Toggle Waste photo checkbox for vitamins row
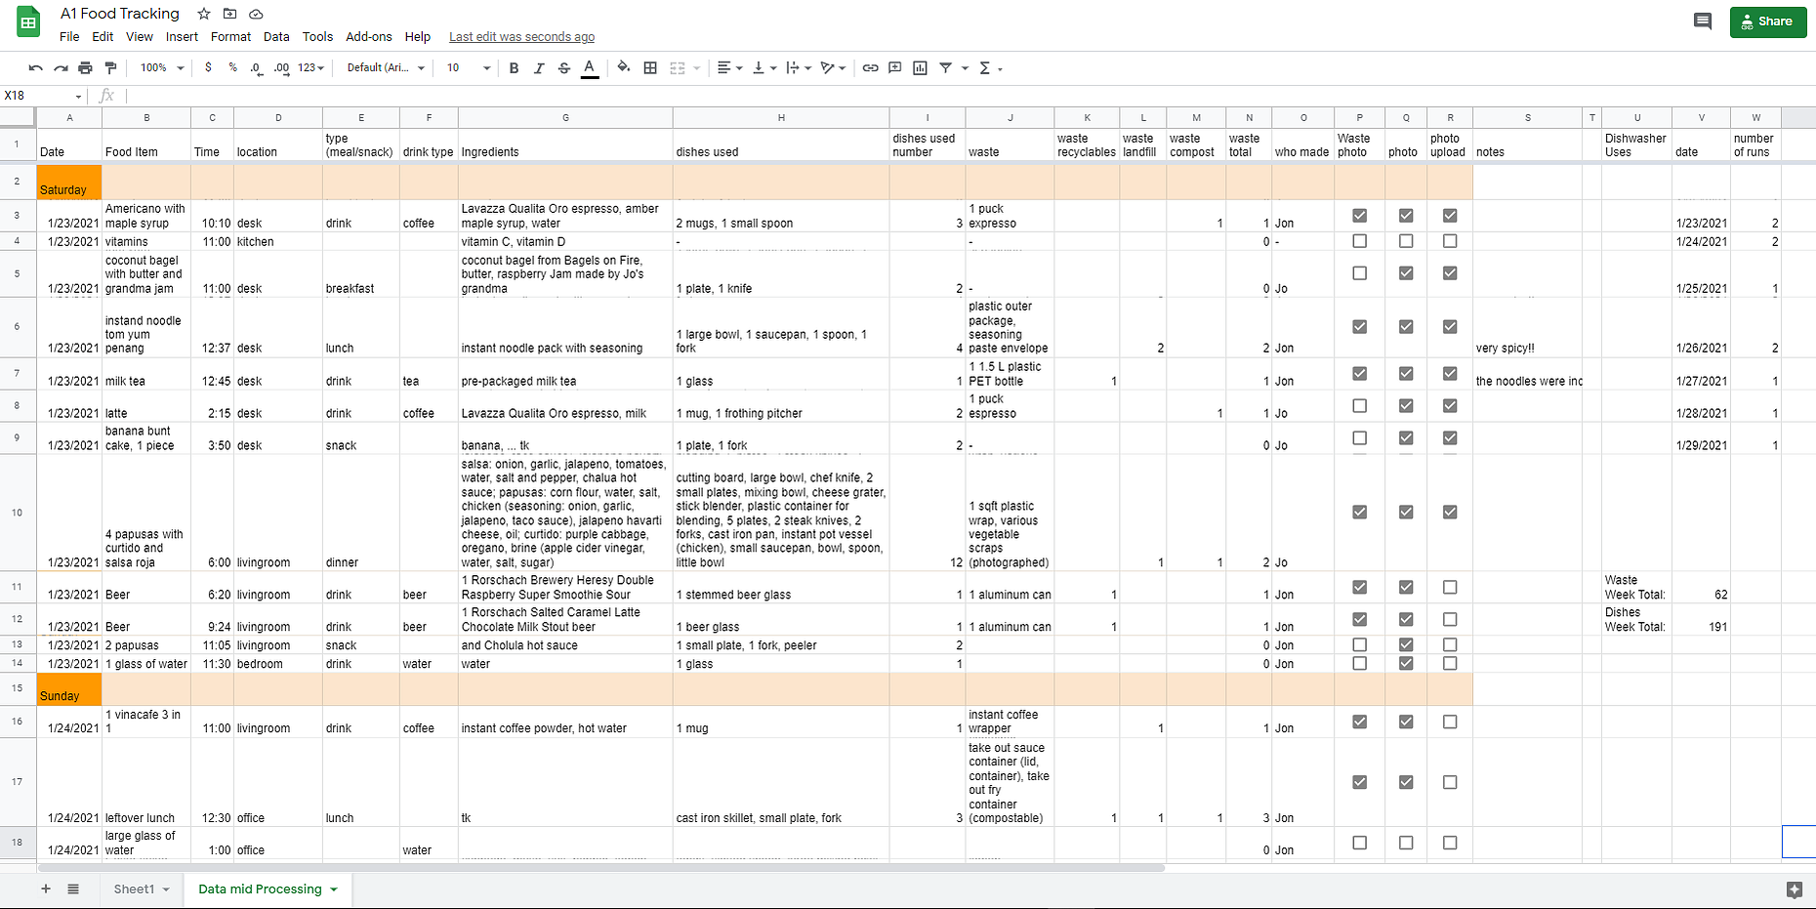The width and height of the screenshot is (1816, 909). point(1359,241)
